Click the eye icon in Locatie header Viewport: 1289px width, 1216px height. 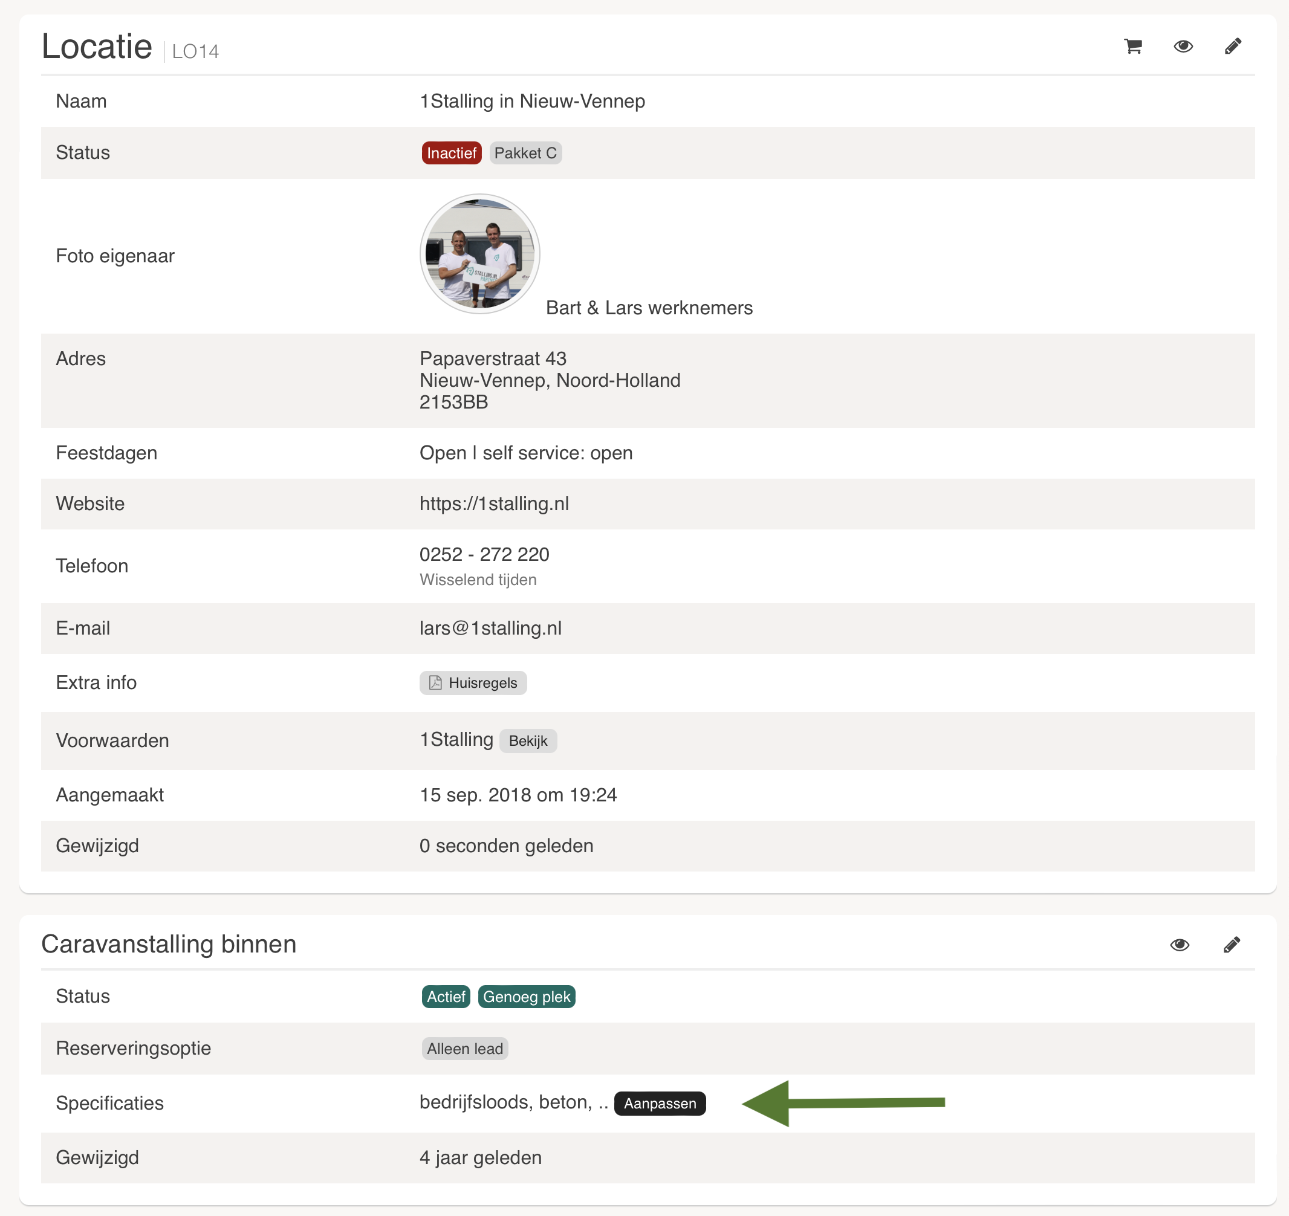[x=1183, y=46]
